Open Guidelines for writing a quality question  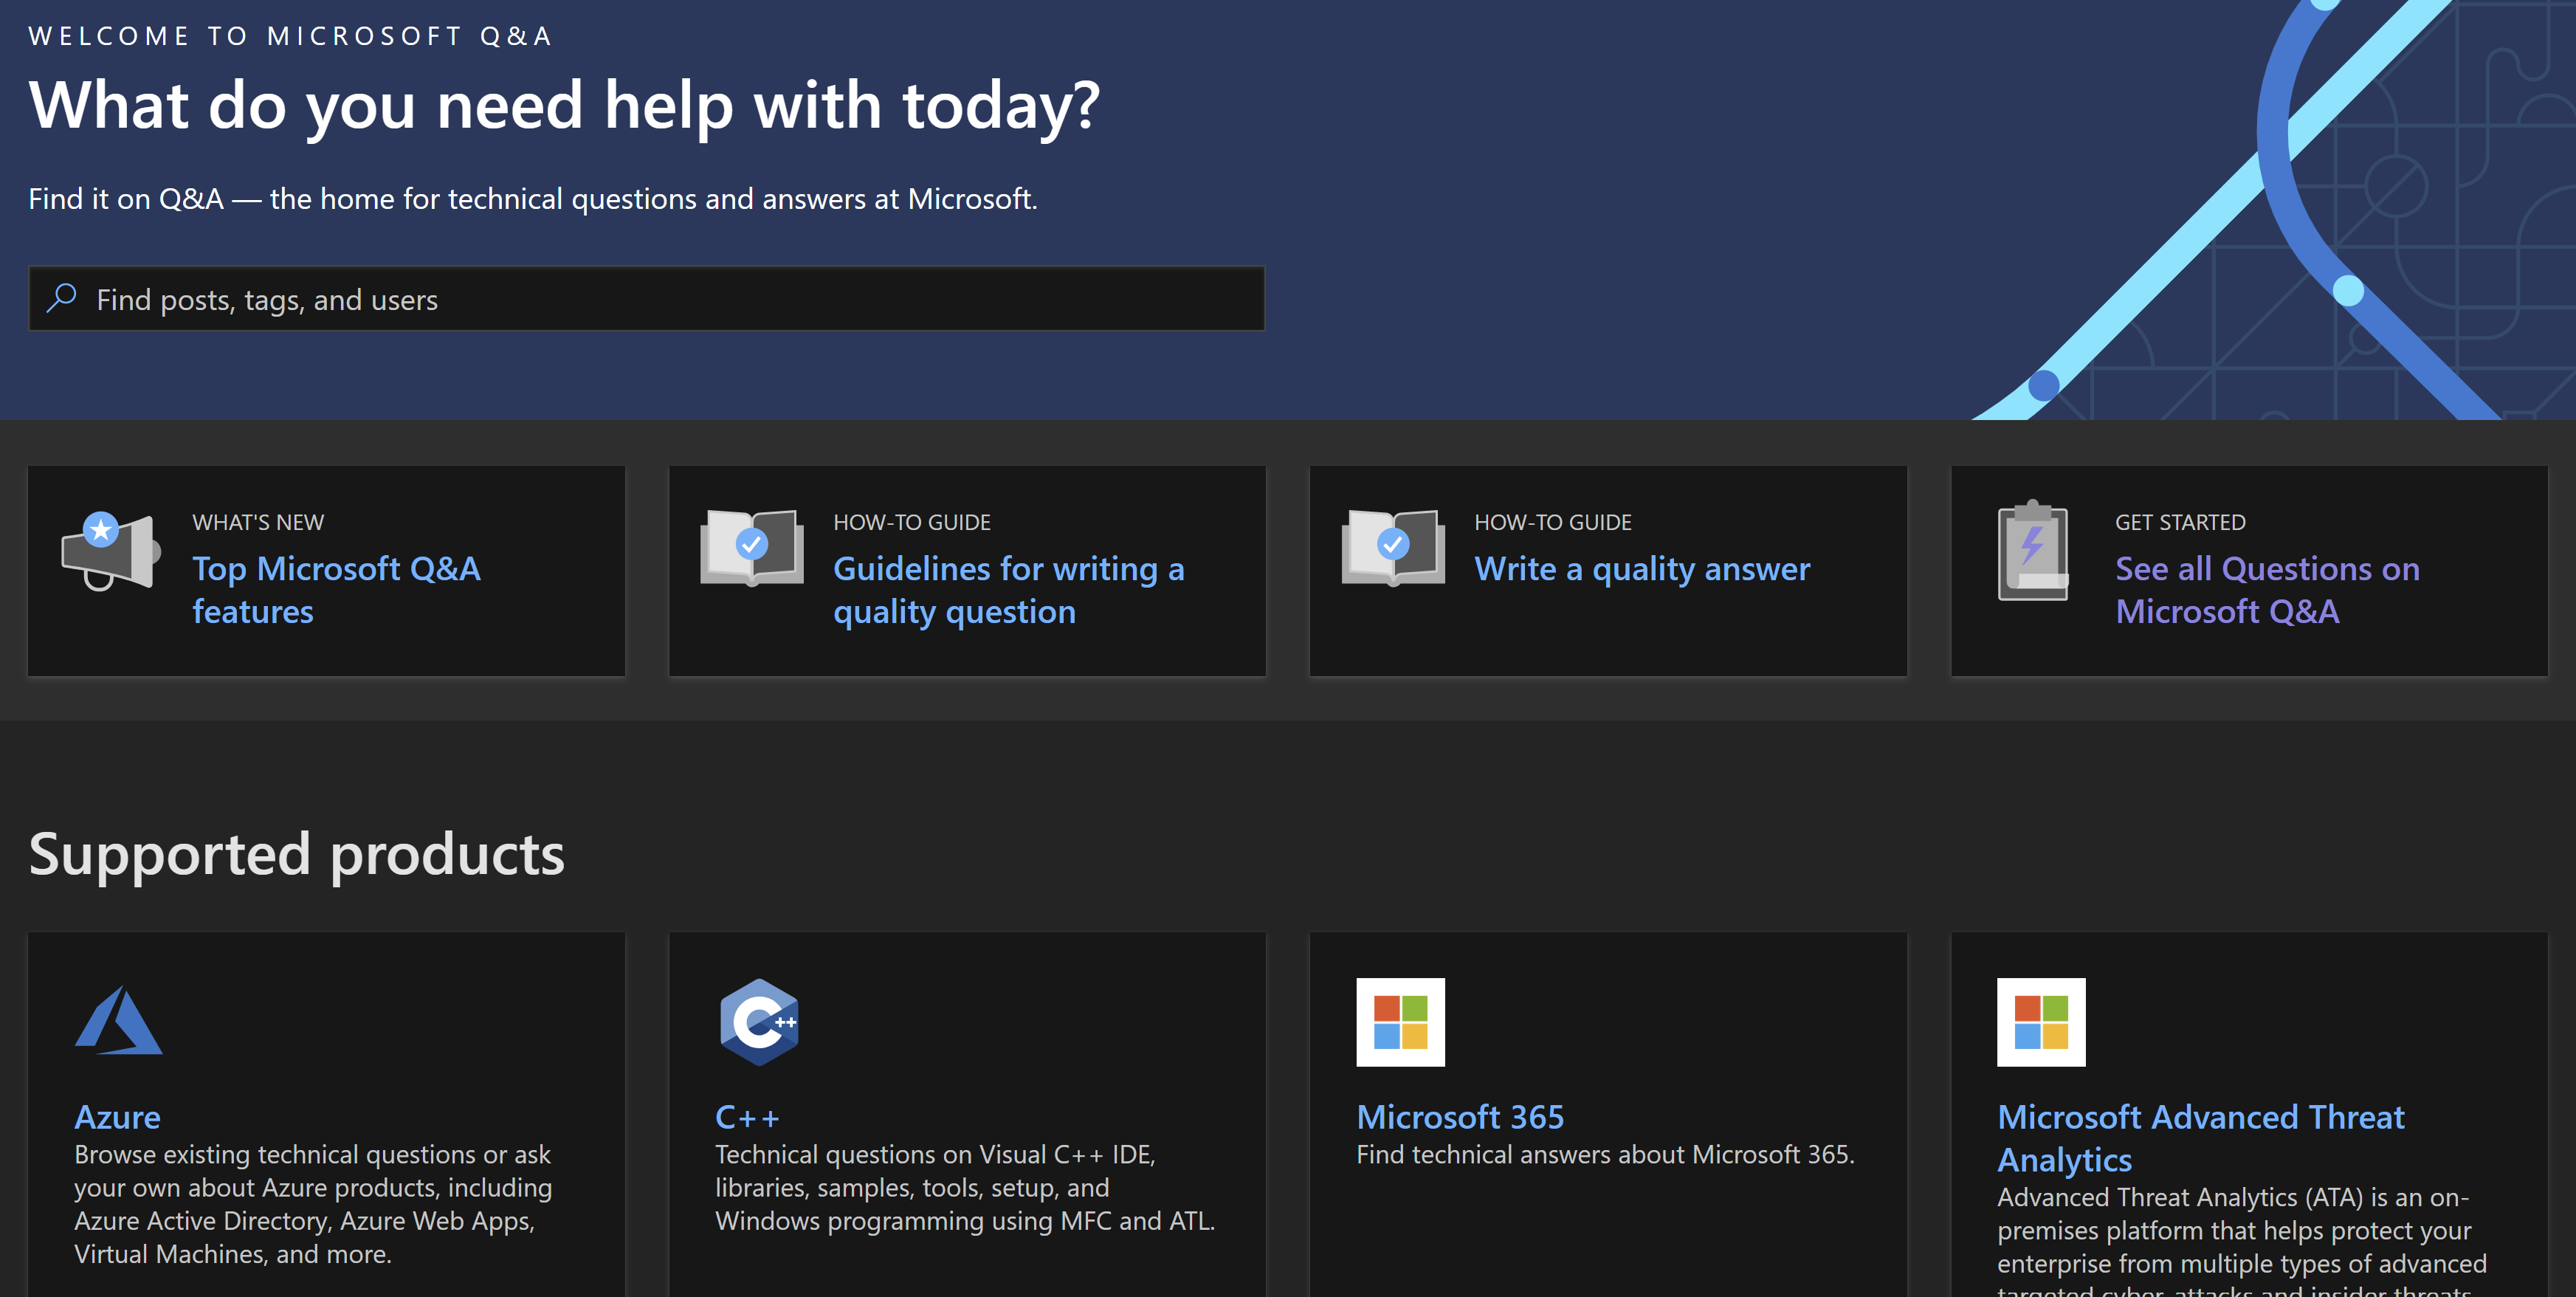click(x=1008, y=590)
